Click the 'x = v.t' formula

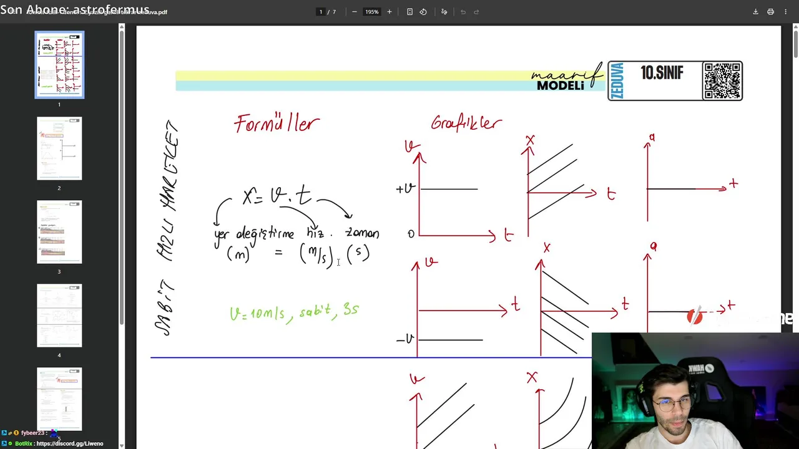(x=277, y=196)
